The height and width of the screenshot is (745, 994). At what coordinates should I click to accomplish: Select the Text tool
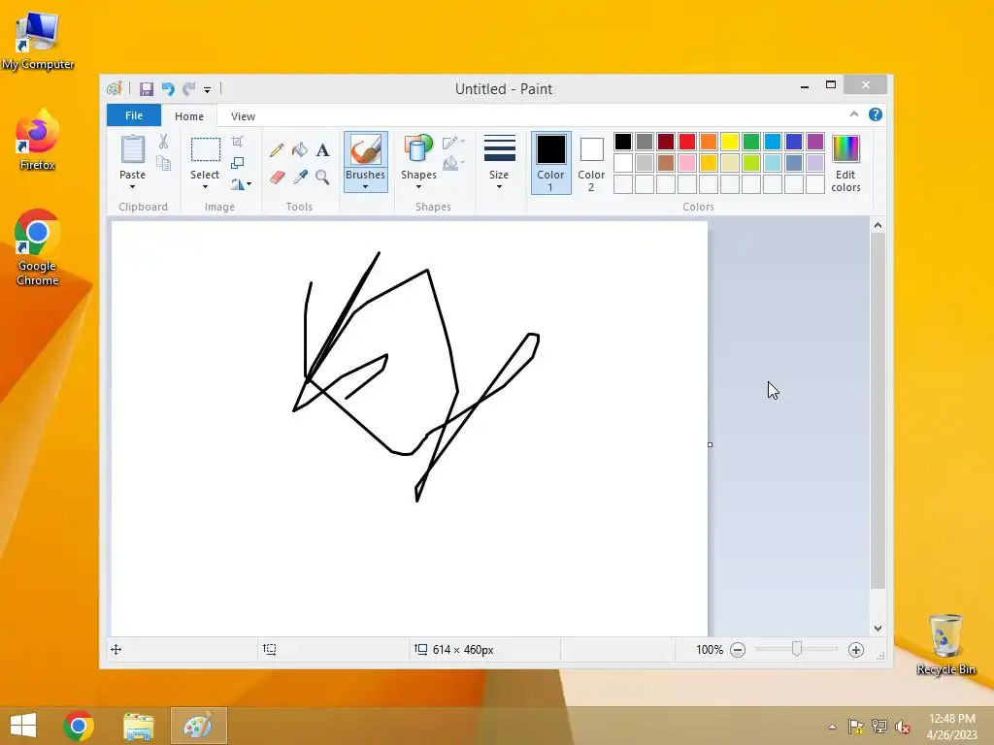[322, 150]
